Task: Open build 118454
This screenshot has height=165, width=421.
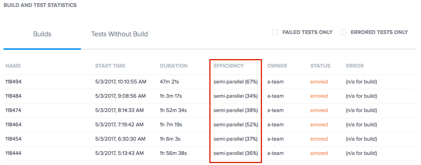Action: [x=13, y=139]
